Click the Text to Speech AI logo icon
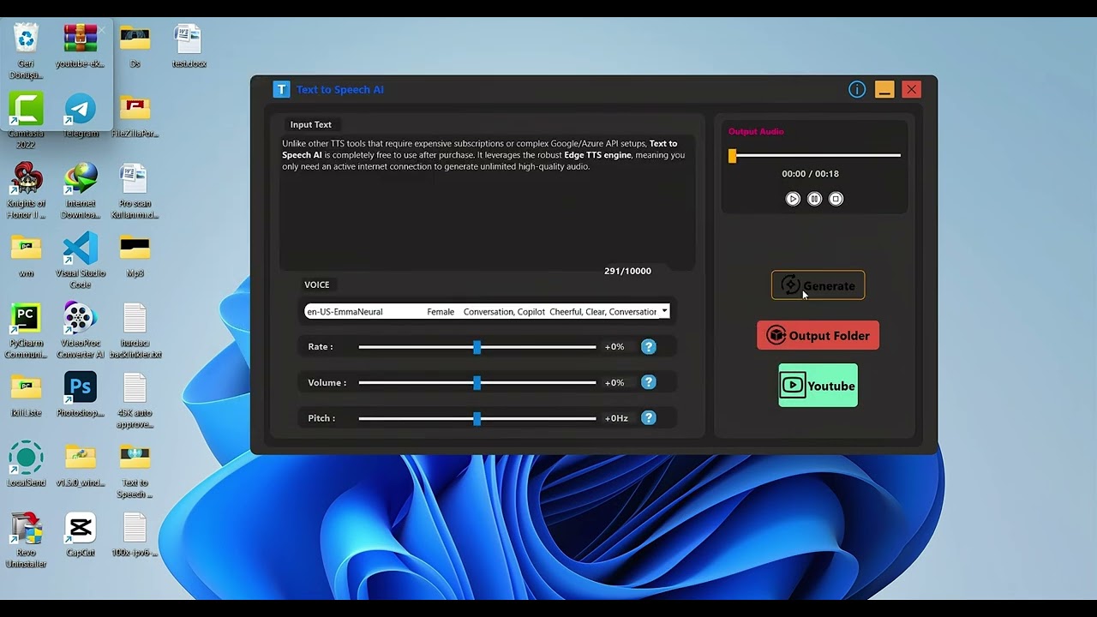1097x617 pixels. (281, 89)
